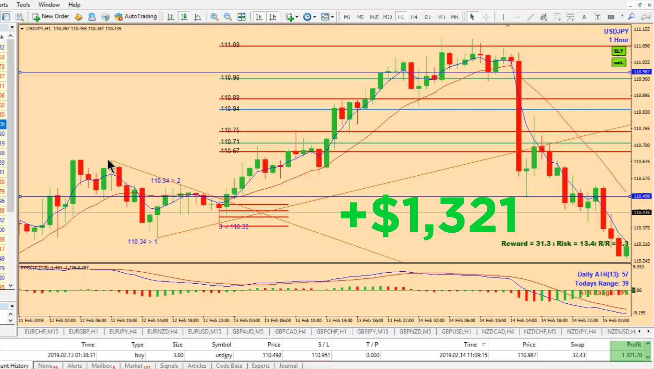Select the vertical line tool
The image size is (654, 369).
503,17
